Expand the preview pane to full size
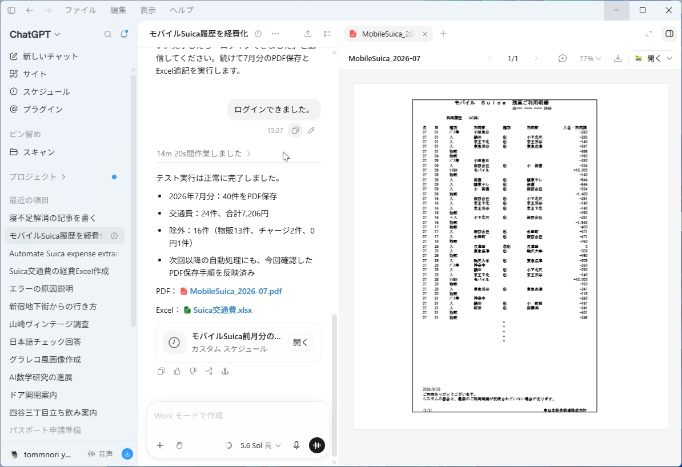682x467 pixels. click(x=649, y=34)
